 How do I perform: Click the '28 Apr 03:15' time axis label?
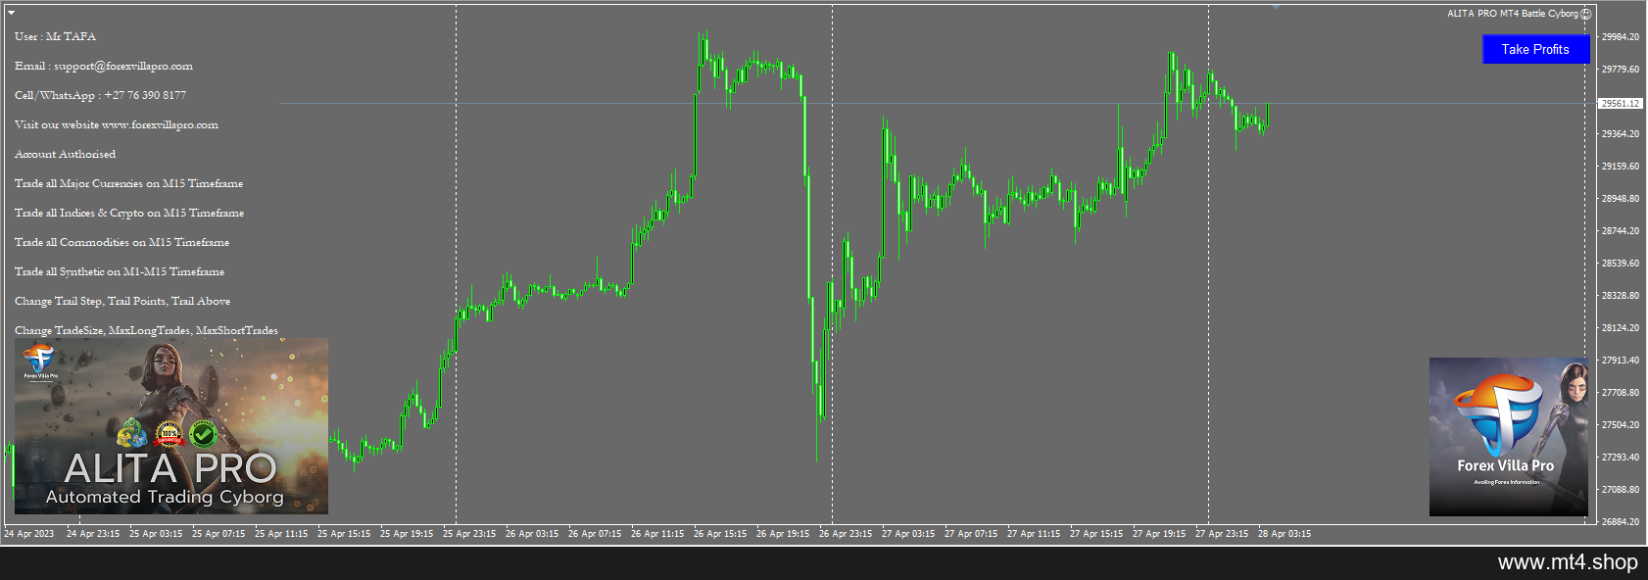(1284, 534)
